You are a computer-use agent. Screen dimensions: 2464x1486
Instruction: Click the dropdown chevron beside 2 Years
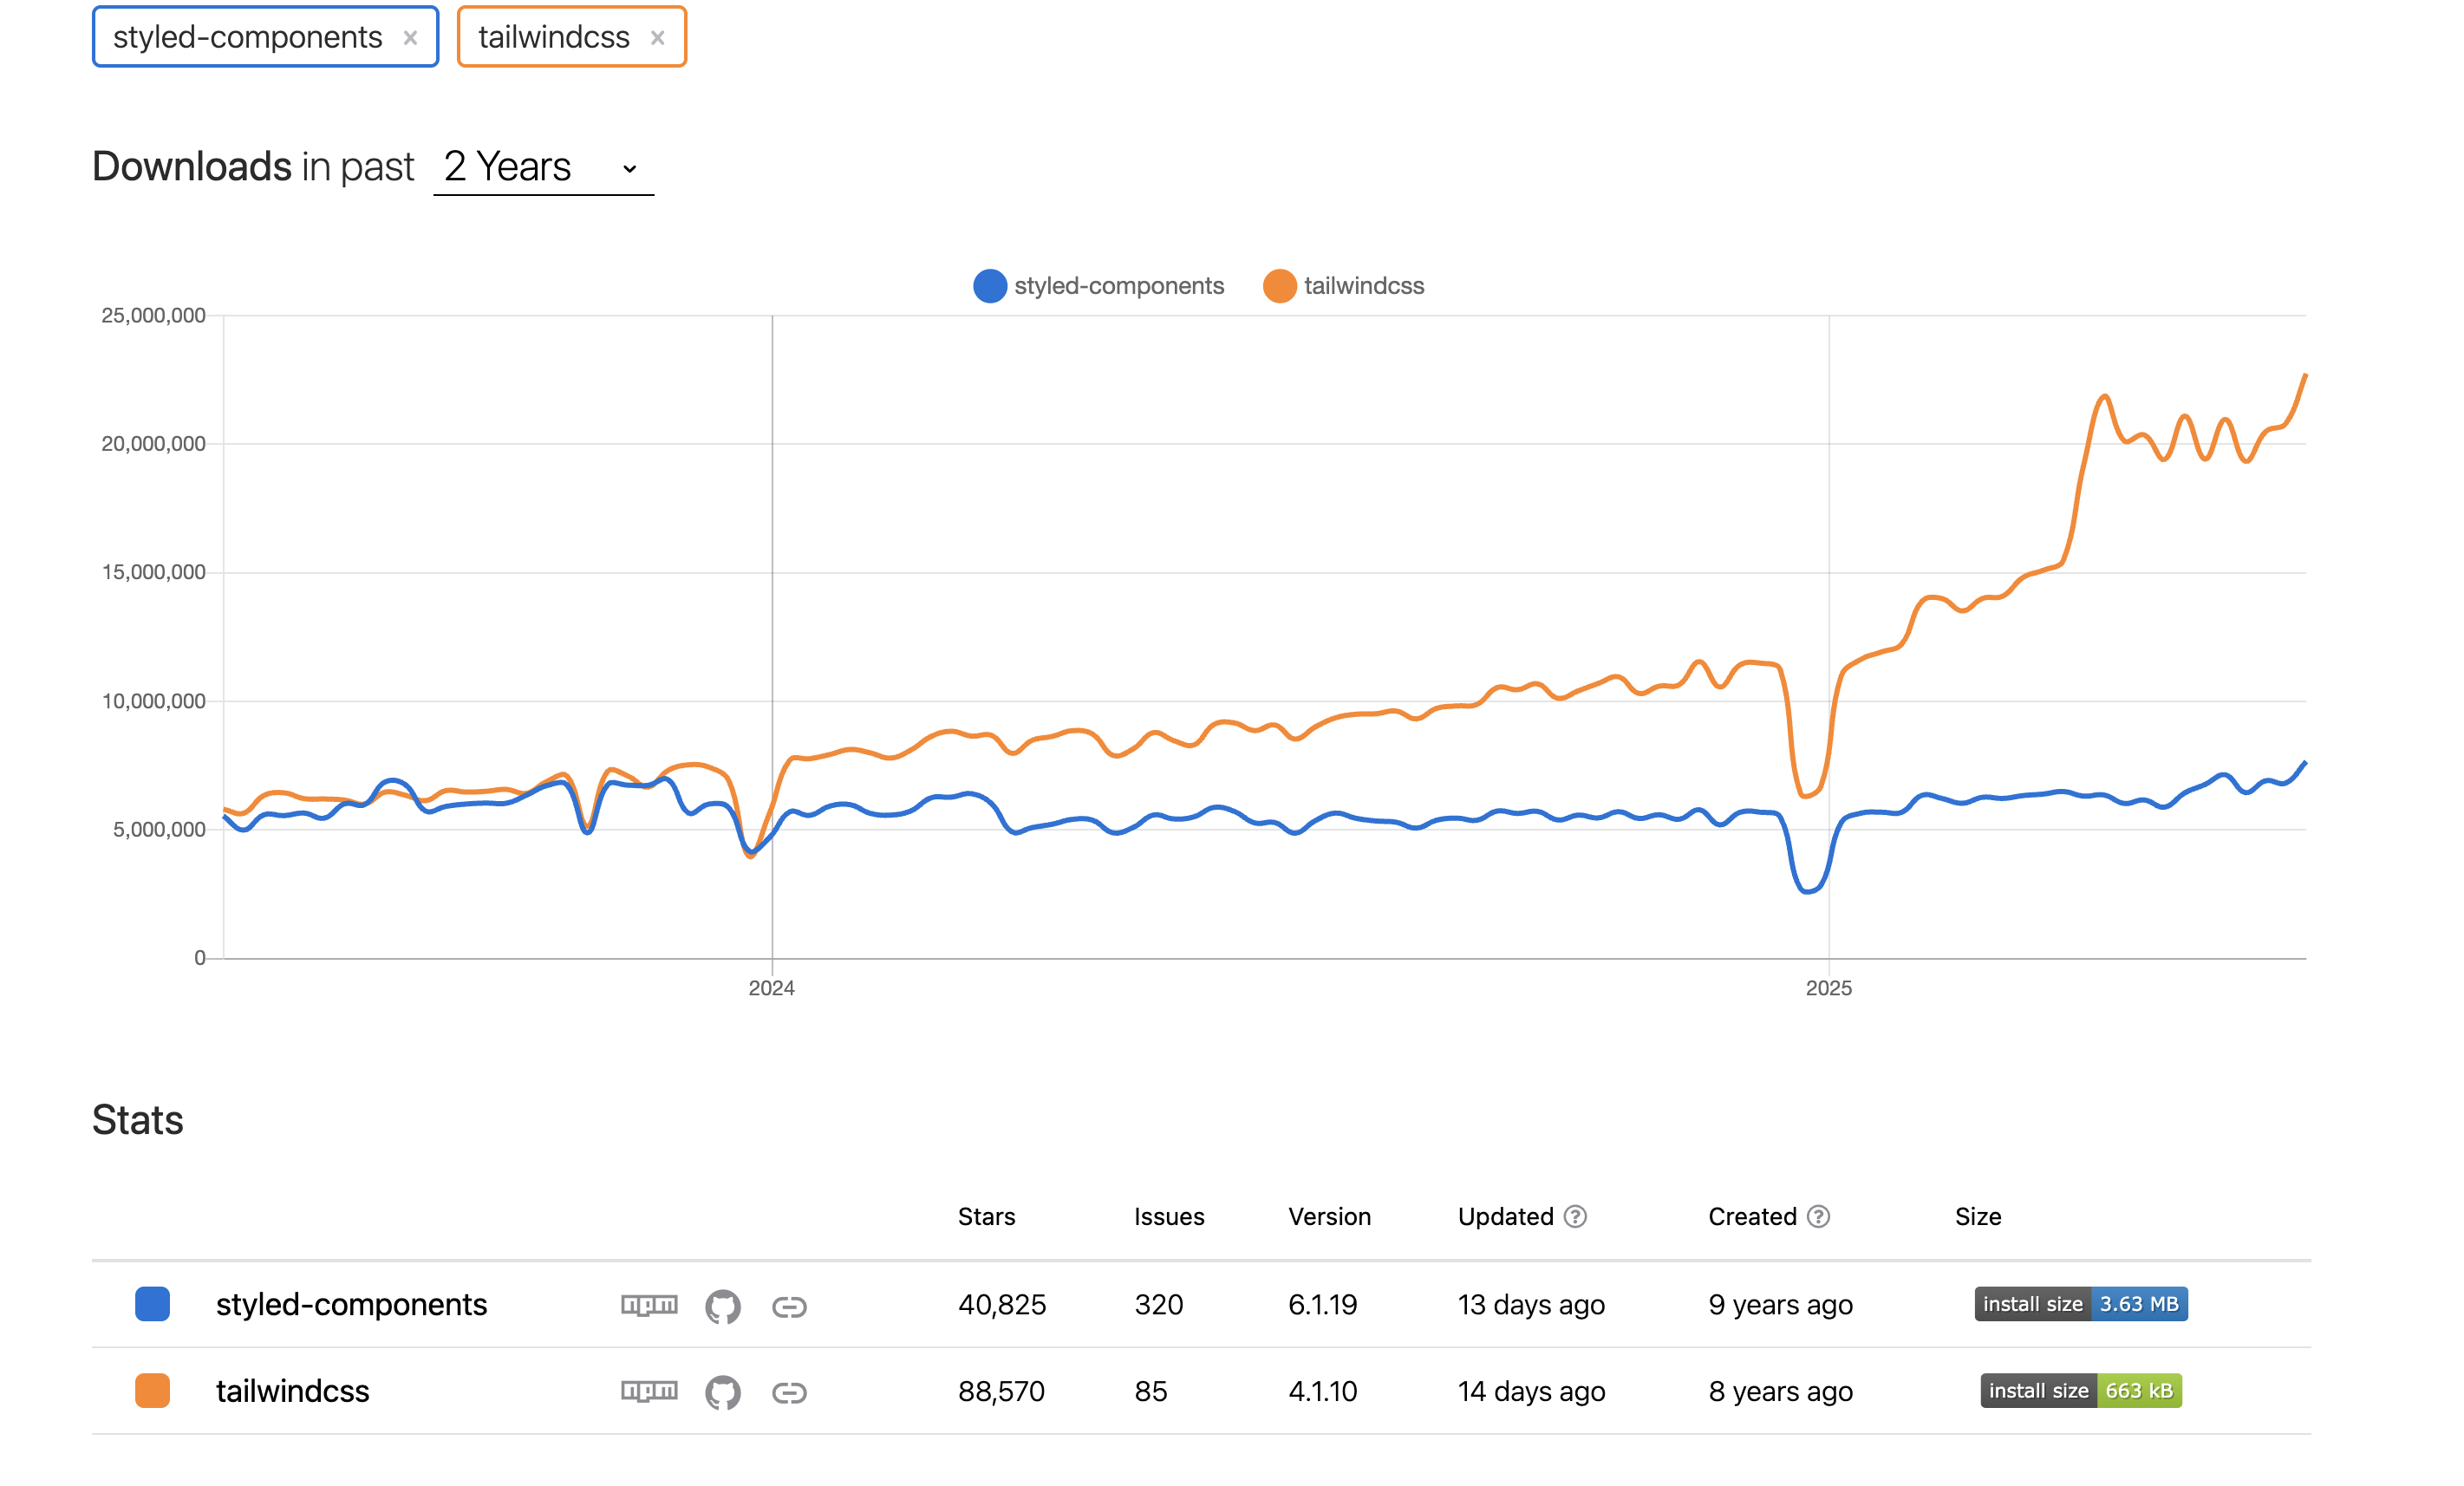pyautogui.click(x=629, y=169)
